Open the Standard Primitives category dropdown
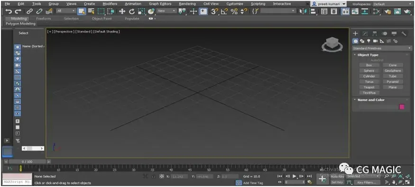Viewport: 415px width, 187px height. 382,48
